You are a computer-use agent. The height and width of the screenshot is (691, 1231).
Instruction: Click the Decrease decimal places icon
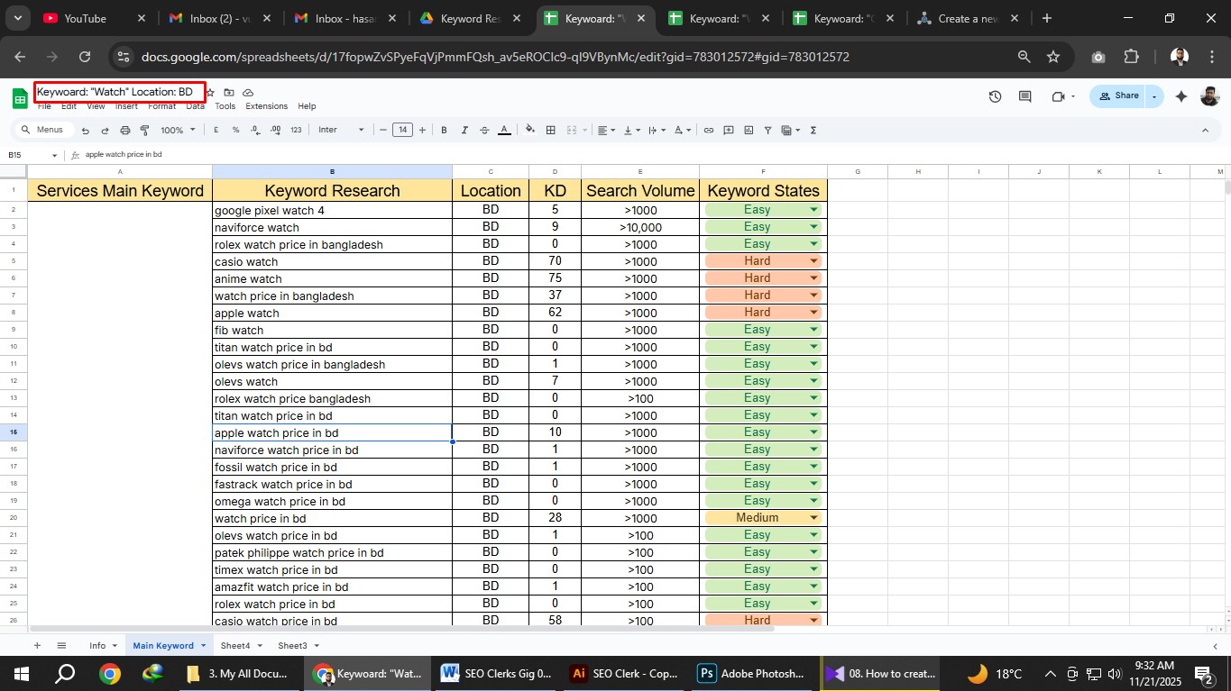click(x=255, y=130)
